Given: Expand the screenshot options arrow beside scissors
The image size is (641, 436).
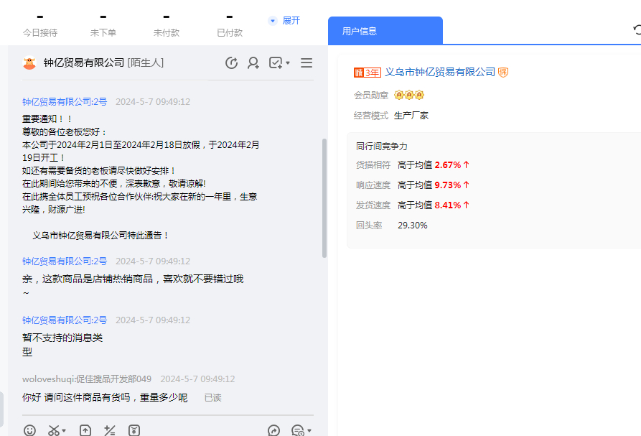Looking at the screenshot, I should [x=65, y=431].
